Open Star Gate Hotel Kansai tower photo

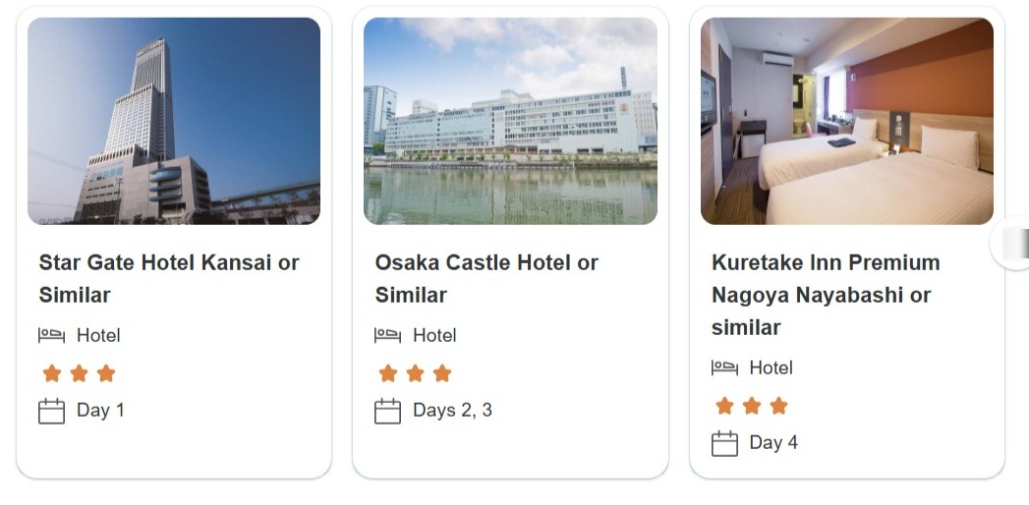(174, 121)
